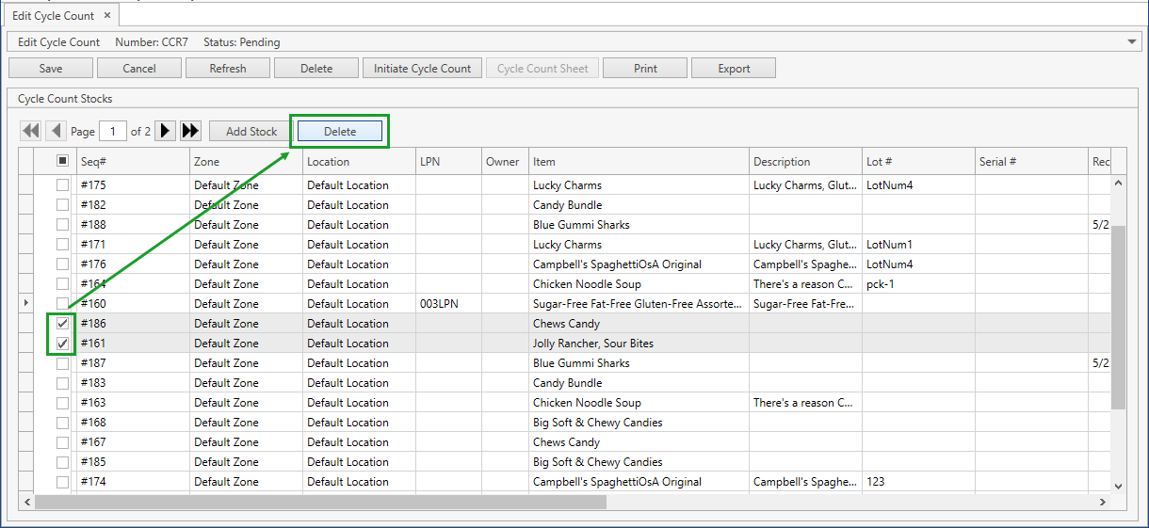The height and width of the screenshot is (528, 1149).
Task: Click Delete button next to Add Stock
Action: click(340, 132)
